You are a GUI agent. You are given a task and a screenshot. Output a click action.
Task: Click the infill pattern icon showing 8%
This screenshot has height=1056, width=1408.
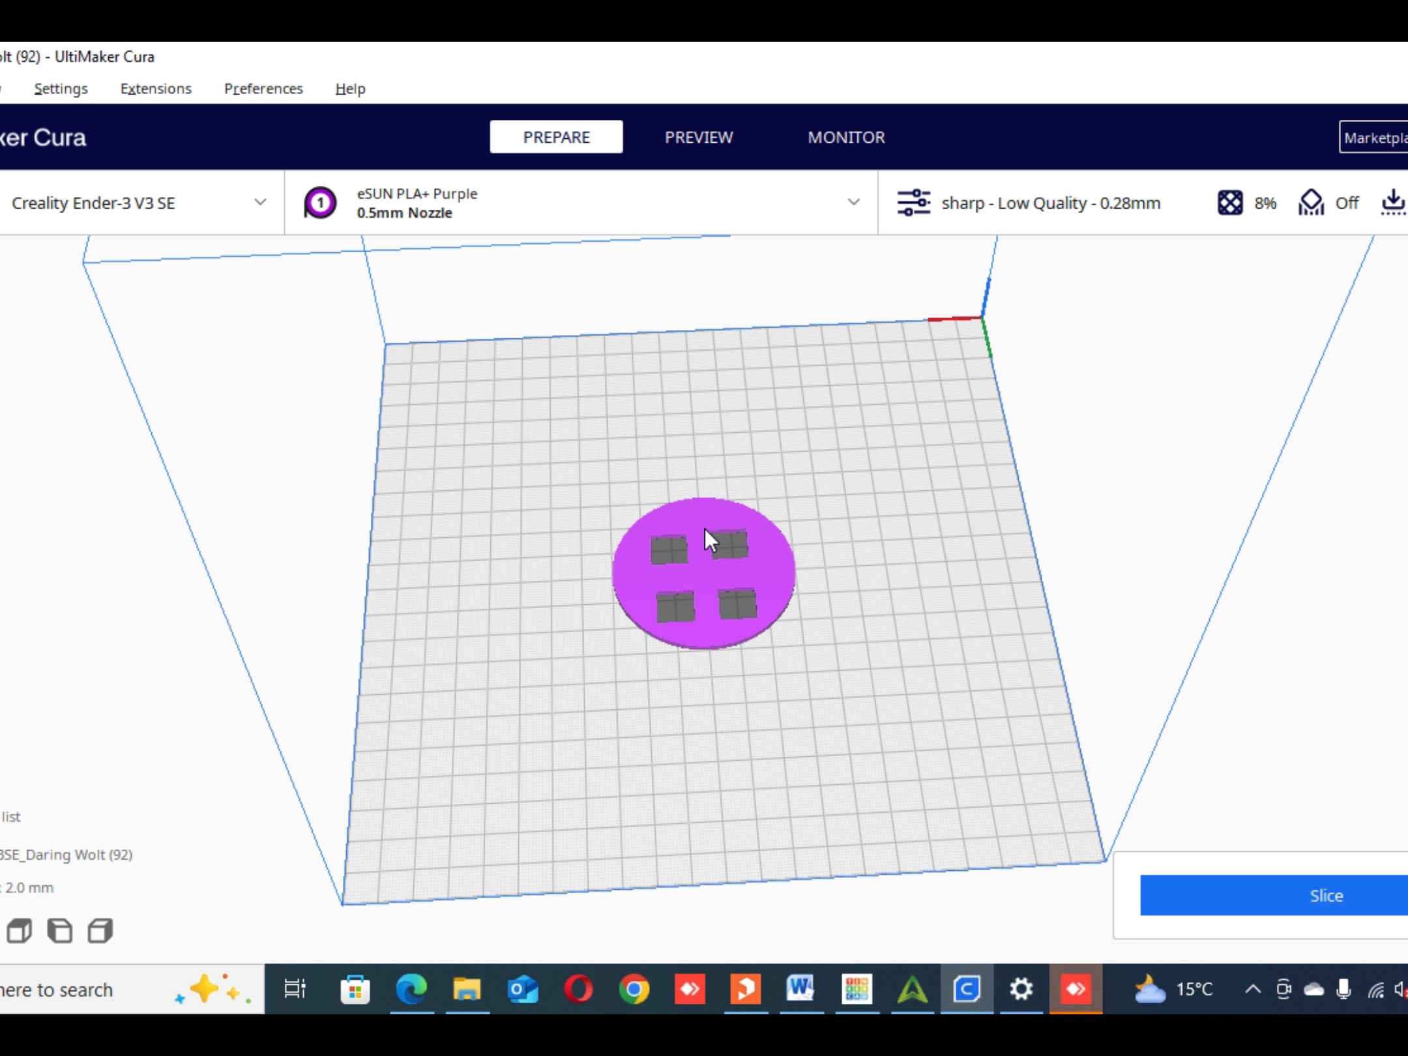(x=1230, y=203)
